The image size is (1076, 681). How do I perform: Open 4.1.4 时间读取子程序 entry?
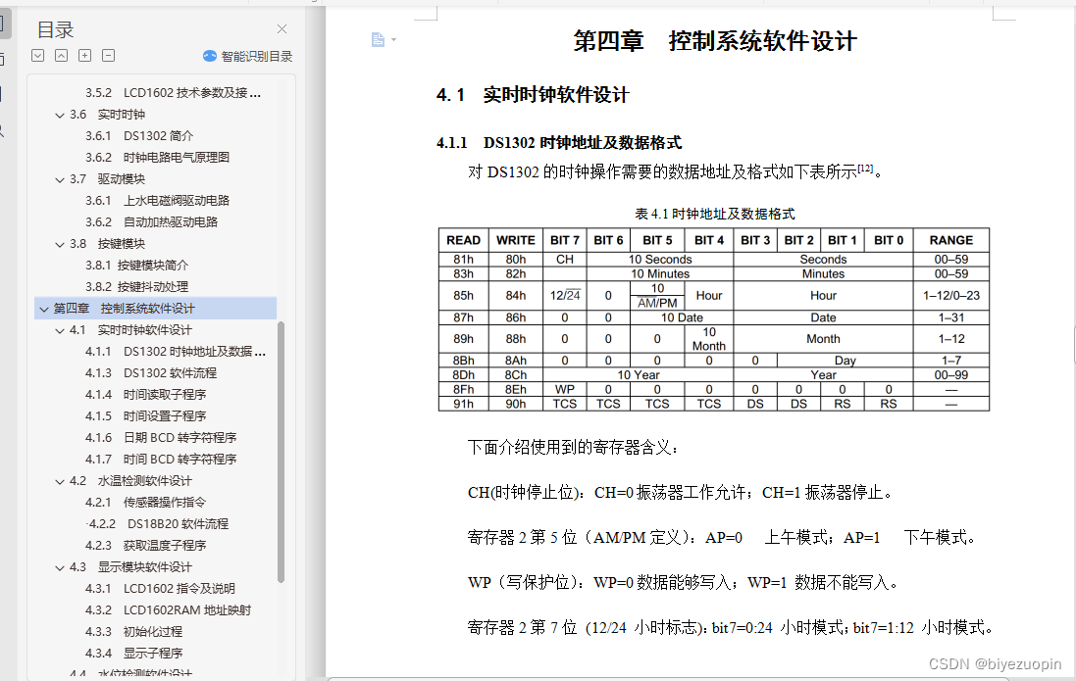[x=145, y=394]
